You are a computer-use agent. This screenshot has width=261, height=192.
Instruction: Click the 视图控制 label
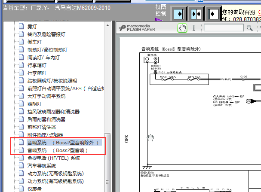coord(161,10)
